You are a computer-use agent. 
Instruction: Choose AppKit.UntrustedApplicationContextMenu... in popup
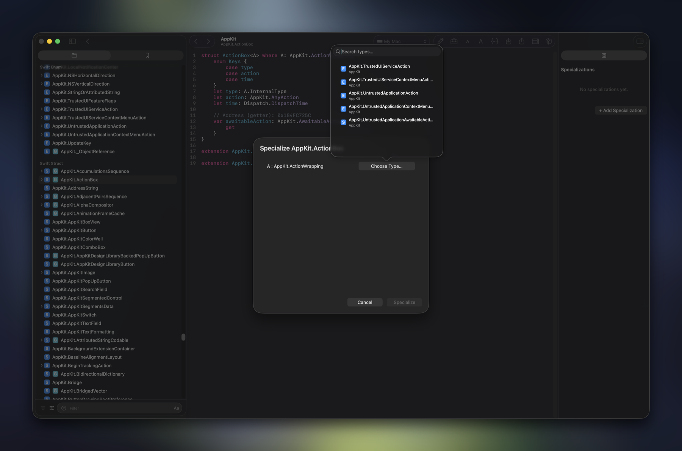(387, 109)
